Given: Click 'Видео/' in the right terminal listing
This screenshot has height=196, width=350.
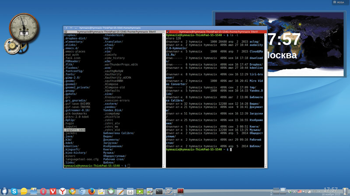Looking at the screenshot, I should click(255, 104).
